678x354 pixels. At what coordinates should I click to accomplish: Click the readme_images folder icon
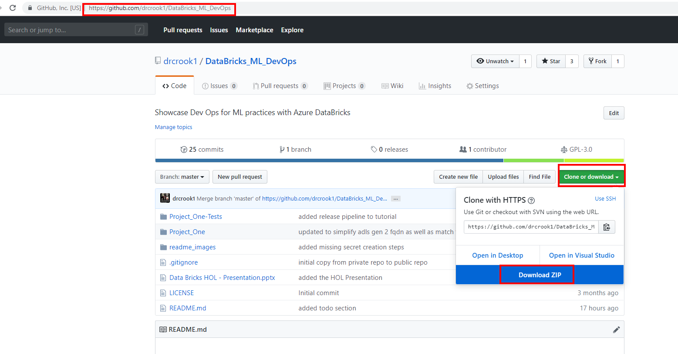coord(164,247)
